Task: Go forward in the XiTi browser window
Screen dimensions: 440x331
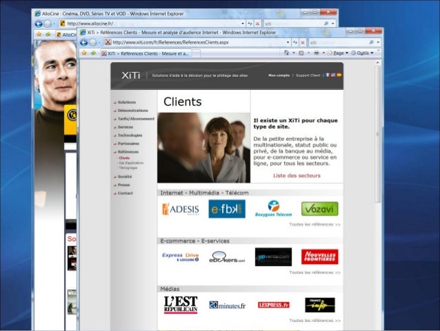Action: (x=92, y=43)
